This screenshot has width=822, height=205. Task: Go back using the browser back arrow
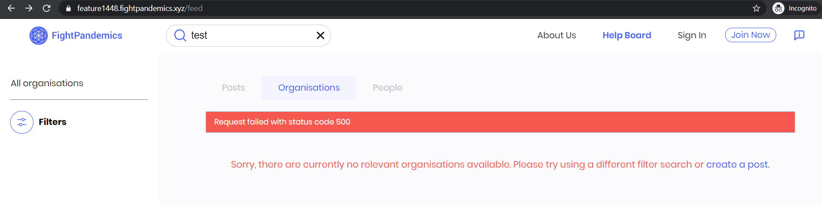11,8
